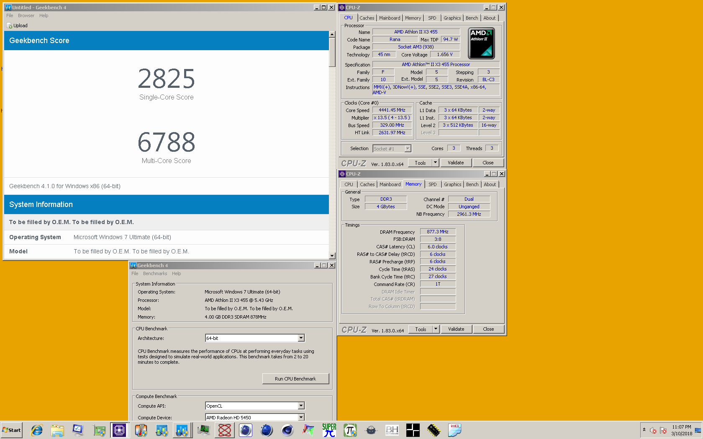703x439 pixels.
Task: Click the colorful prism taskbar icon
Action: [x=308, y=430]
